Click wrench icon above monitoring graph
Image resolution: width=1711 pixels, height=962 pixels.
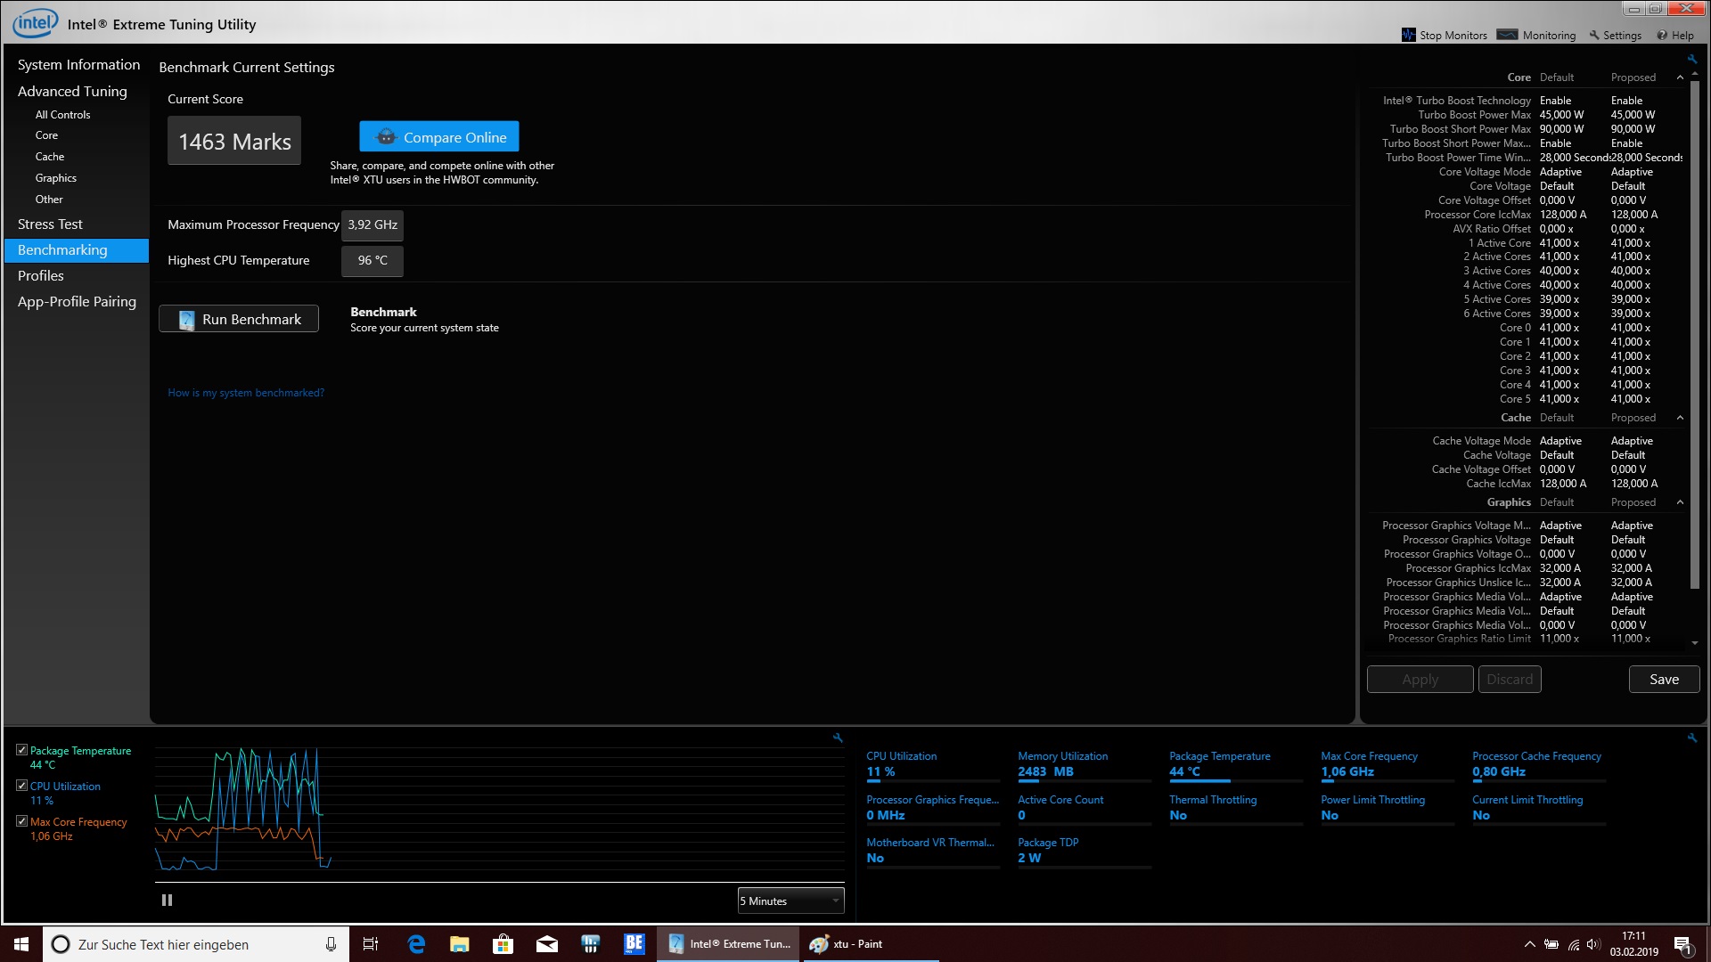[838, 738]
